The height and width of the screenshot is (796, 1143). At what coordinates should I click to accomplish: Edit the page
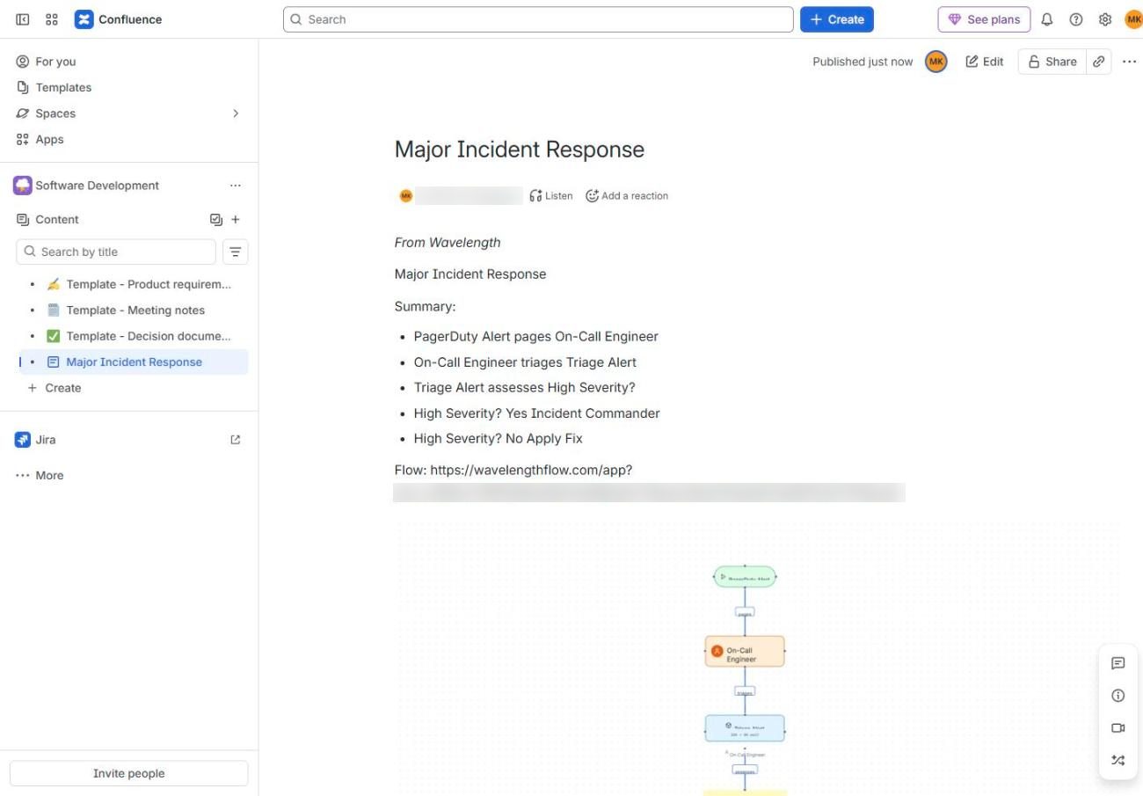click(x=984, y=62)
